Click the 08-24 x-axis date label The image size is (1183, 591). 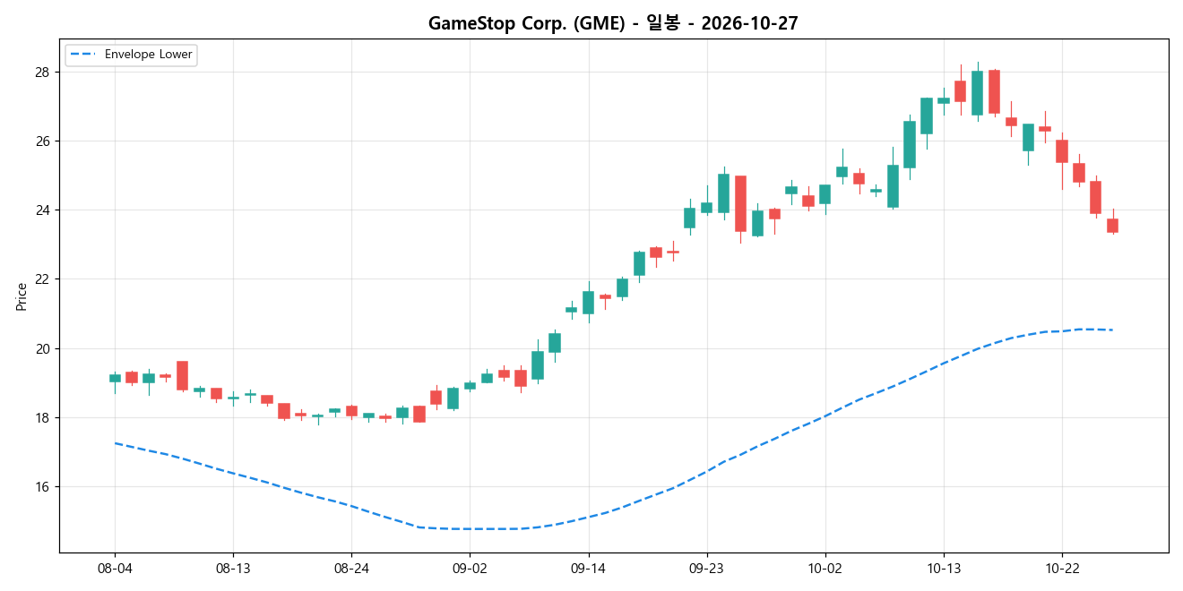[351, 569]
